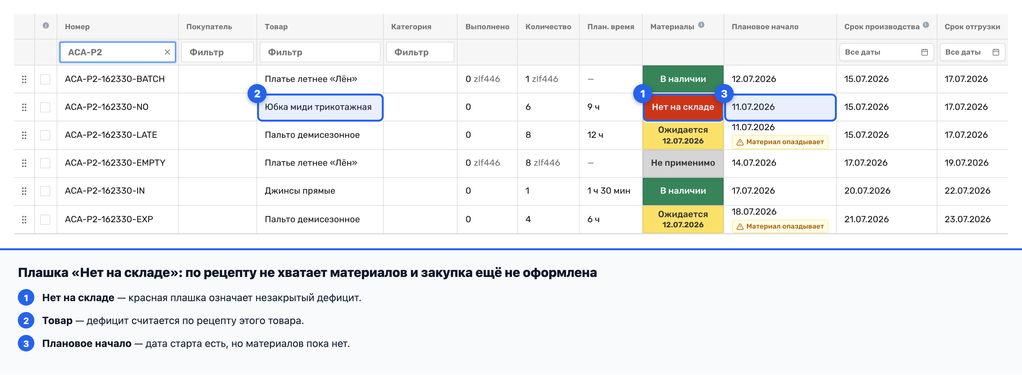Image resolution: width=1022 pixels, height=375 pixels.
Task: Open calendar in Срок отгрузки date filter
Action: point(995,52)
